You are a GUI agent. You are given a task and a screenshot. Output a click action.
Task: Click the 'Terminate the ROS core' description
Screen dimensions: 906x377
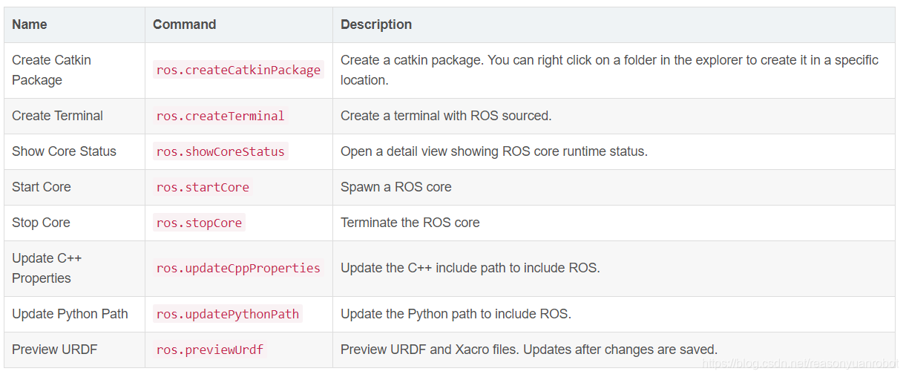coord(410,223)
